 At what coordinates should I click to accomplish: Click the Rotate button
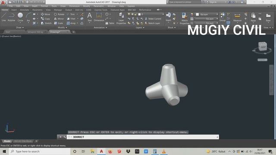[59, 14]
